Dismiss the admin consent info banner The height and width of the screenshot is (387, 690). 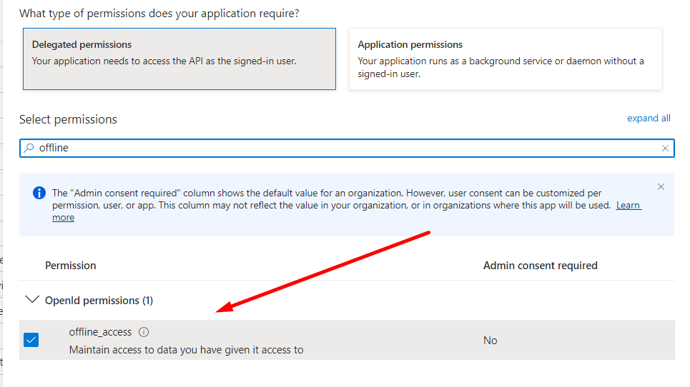[x=661, y=187]
